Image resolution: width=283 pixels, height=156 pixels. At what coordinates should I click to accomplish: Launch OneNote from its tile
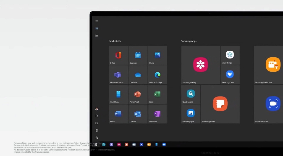[x=158, y=114]
